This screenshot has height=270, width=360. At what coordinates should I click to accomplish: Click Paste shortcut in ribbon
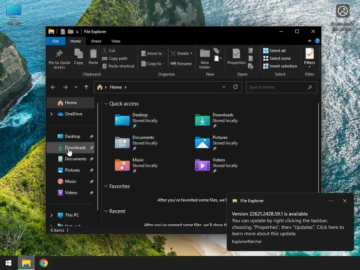click(x=118, y=66)
